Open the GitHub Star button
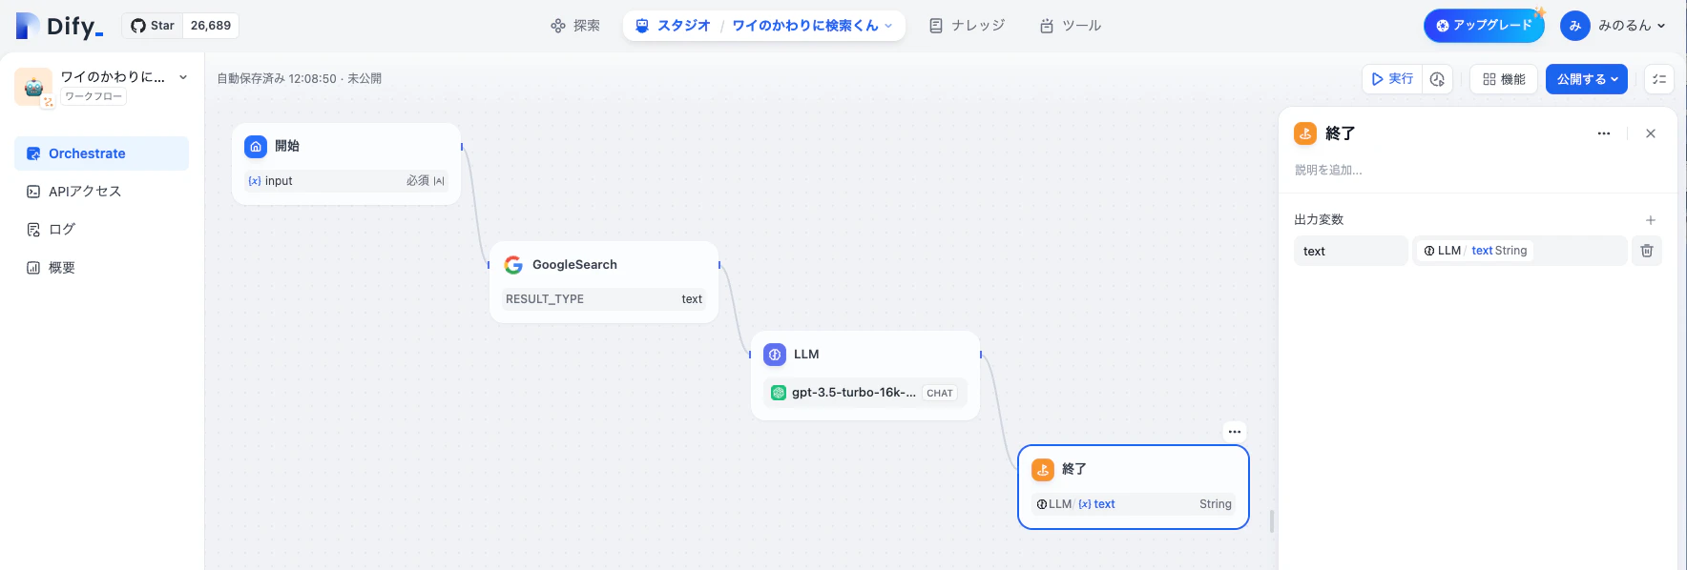 153,26
